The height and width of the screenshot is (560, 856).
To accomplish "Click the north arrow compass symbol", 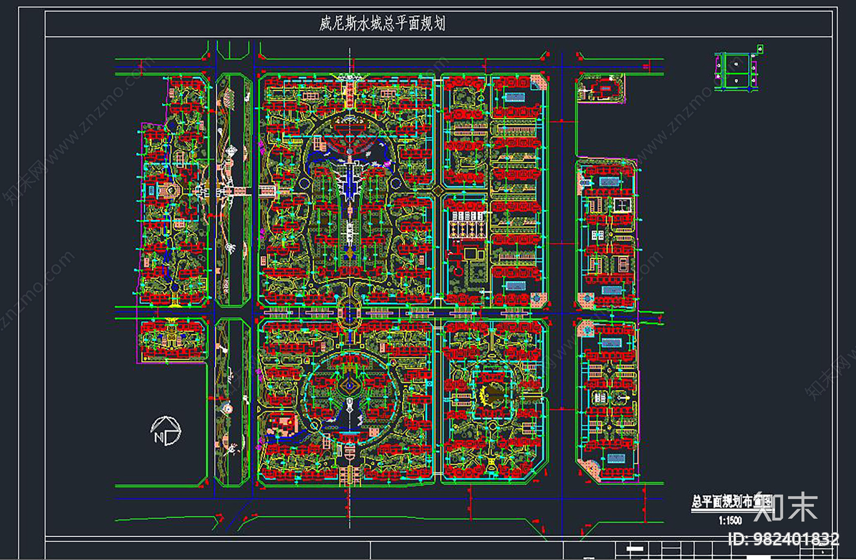I will 166,431.
